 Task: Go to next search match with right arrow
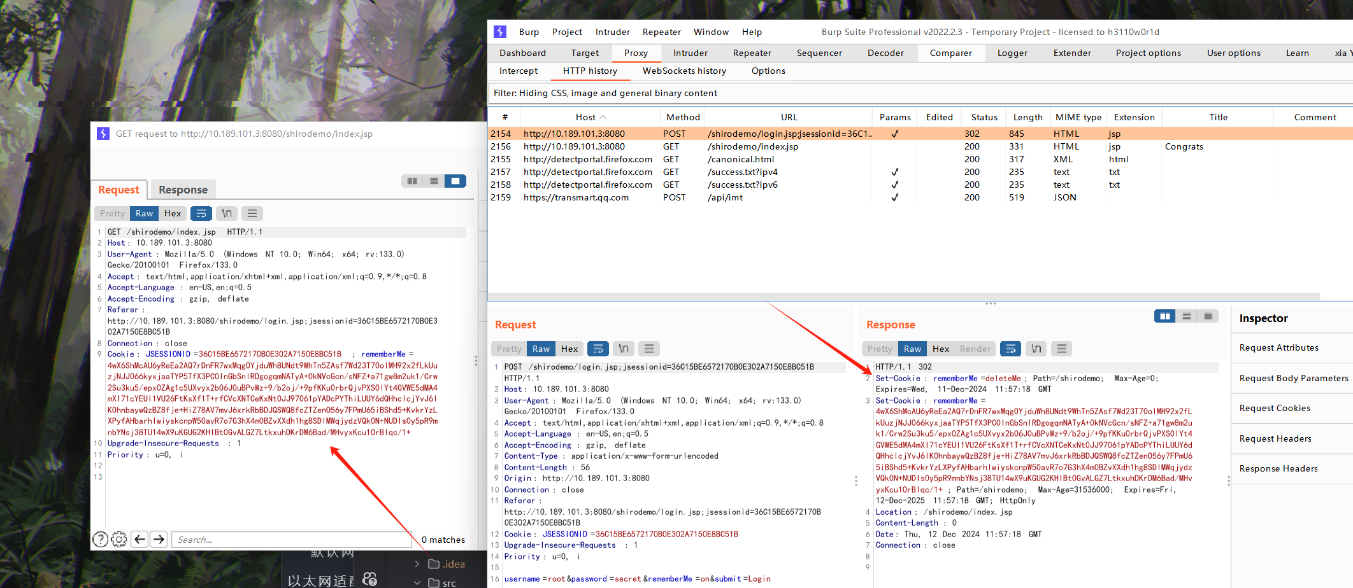tap(159, 540)
